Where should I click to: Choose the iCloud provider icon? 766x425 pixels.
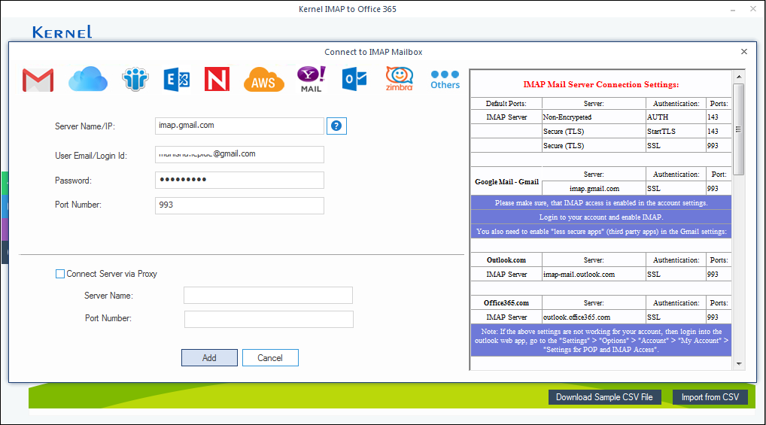pos(88,79)
